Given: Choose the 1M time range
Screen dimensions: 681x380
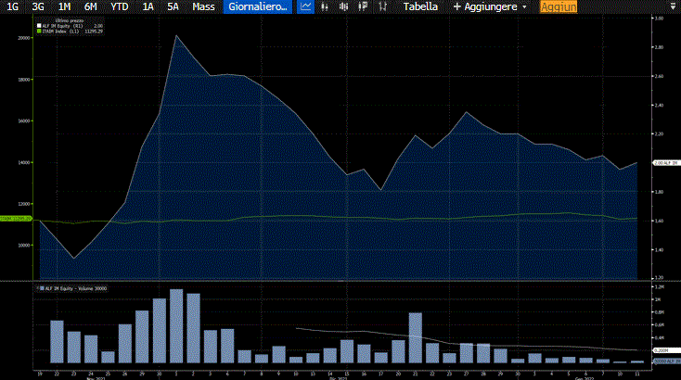Looking at the screenshot, I should tap(64, 6).
